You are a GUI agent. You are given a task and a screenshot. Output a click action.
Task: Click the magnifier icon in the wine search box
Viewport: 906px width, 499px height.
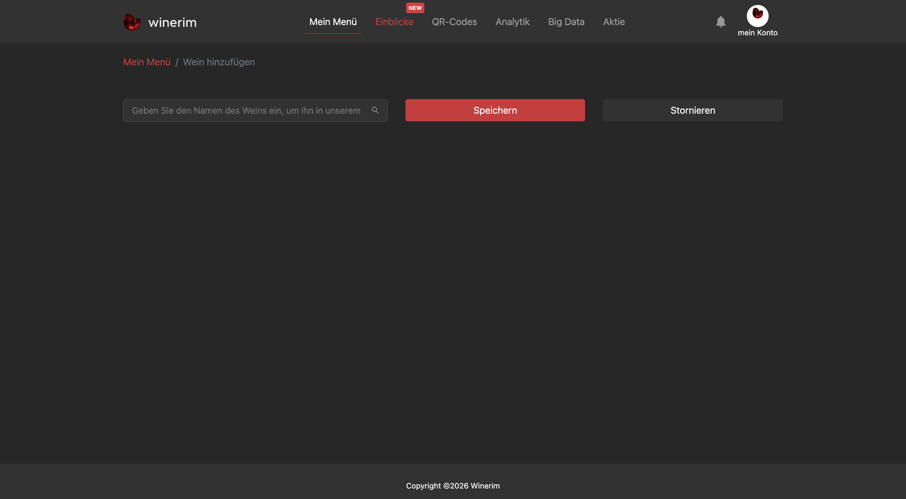375,111
